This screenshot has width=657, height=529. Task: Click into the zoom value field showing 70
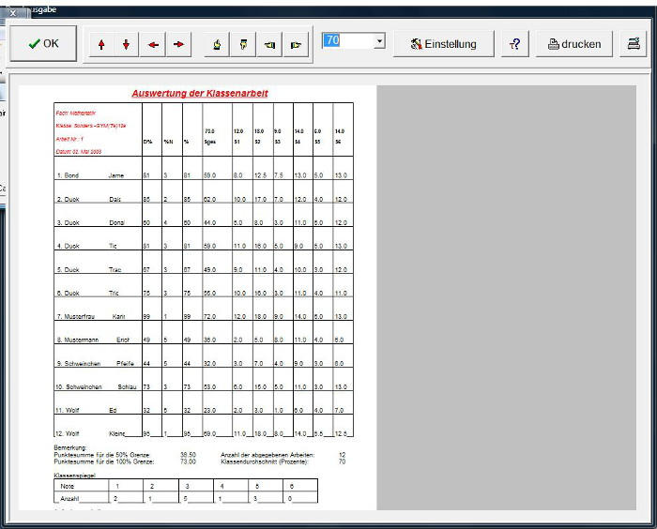346,41
